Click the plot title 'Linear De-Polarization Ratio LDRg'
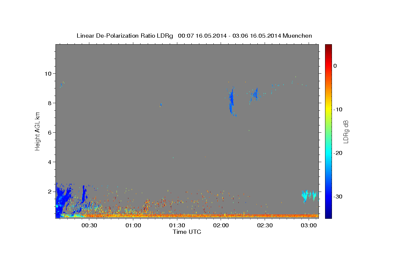Viewport: 394px width, 262px height. coord(125,35)
